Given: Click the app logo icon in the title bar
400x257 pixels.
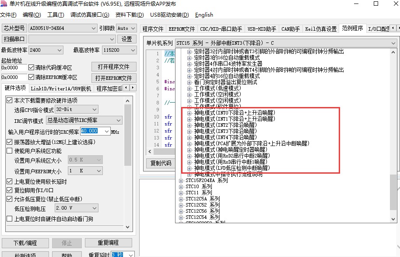Looking at the screenshot, I should [x=4, y=4].
